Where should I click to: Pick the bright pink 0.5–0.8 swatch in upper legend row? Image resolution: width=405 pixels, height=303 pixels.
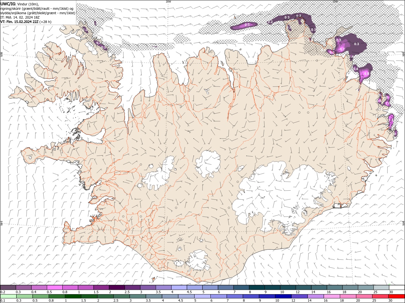[x=55, y=287]
